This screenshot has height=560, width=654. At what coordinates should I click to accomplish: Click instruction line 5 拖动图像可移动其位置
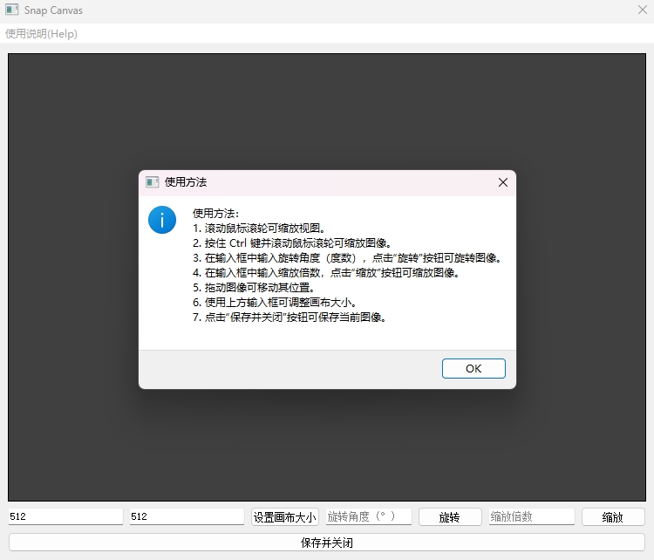coord(254,288)
